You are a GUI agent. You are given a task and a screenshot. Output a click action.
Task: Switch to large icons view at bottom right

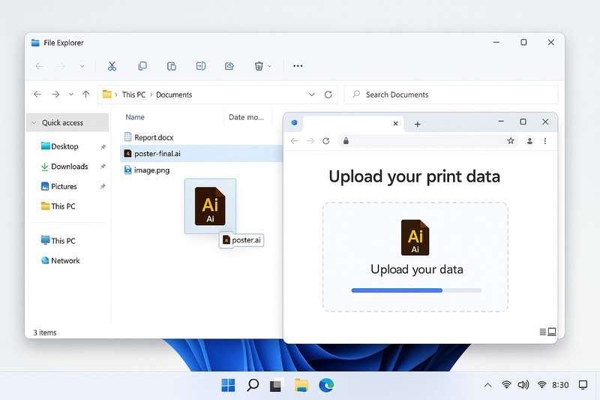tap(552, 332)
